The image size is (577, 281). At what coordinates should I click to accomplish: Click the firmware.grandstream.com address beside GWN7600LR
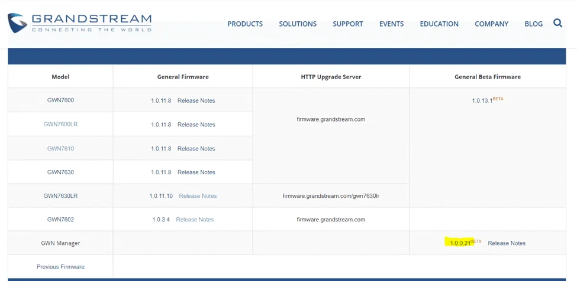point(331,119)
